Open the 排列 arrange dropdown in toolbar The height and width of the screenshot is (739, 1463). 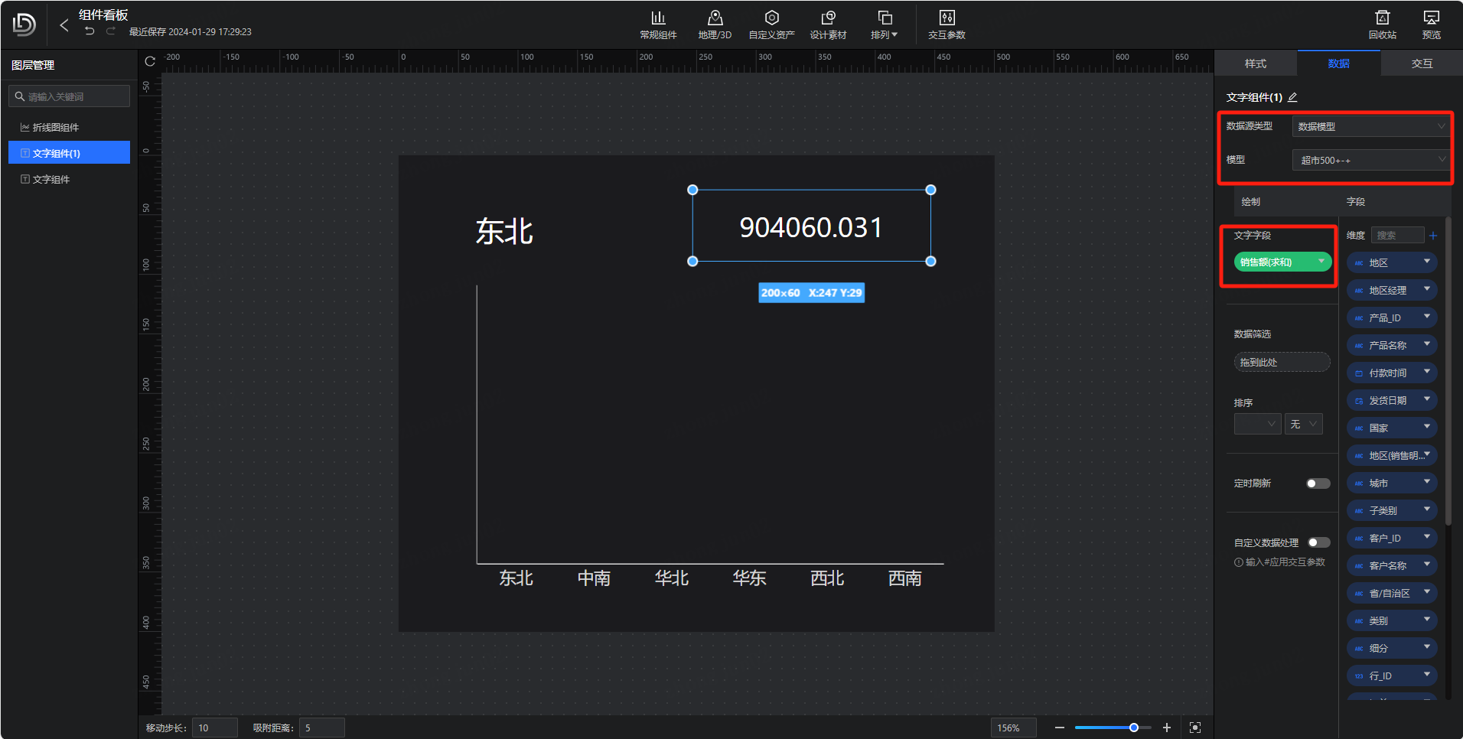click(x=884, y=24)
